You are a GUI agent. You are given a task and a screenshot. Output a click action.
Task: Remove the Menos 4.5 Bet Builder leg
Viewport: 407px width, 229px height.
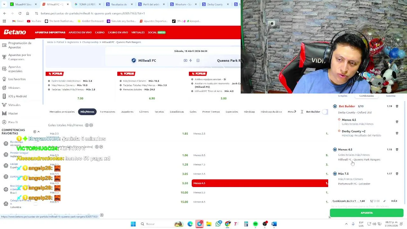point(397,122)
